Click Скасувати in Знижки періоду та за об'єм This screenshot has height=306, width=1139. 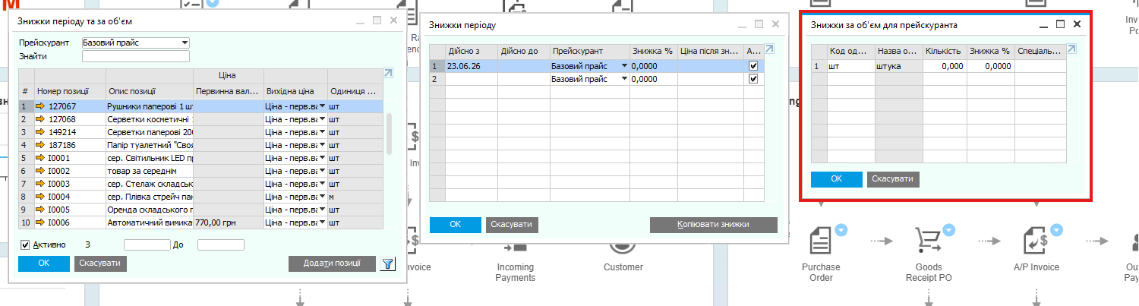(x=101, y=263)
